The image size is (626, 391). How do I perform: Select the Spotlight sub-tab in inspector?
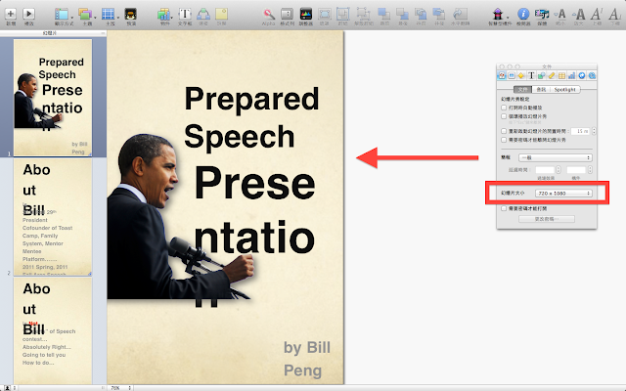[x=564, y=89]
